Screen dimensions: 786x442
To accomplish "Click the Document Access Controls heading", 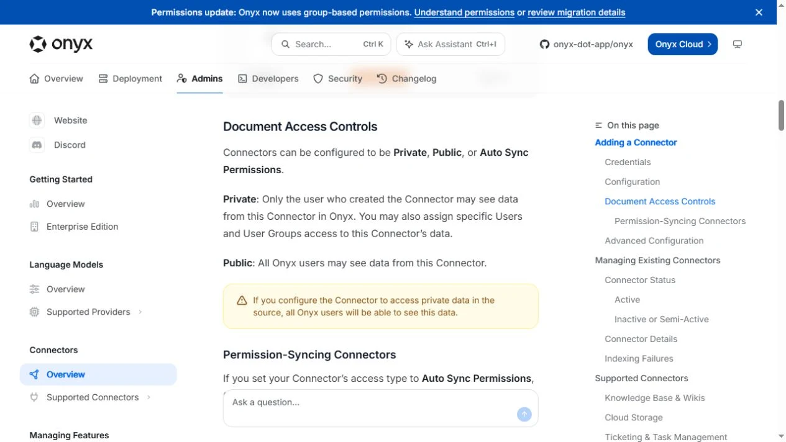I will (x=300, y=127).
